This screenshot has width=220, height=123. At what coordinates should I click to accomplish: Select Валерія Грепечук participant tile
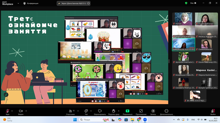click(x=207, y=83)
